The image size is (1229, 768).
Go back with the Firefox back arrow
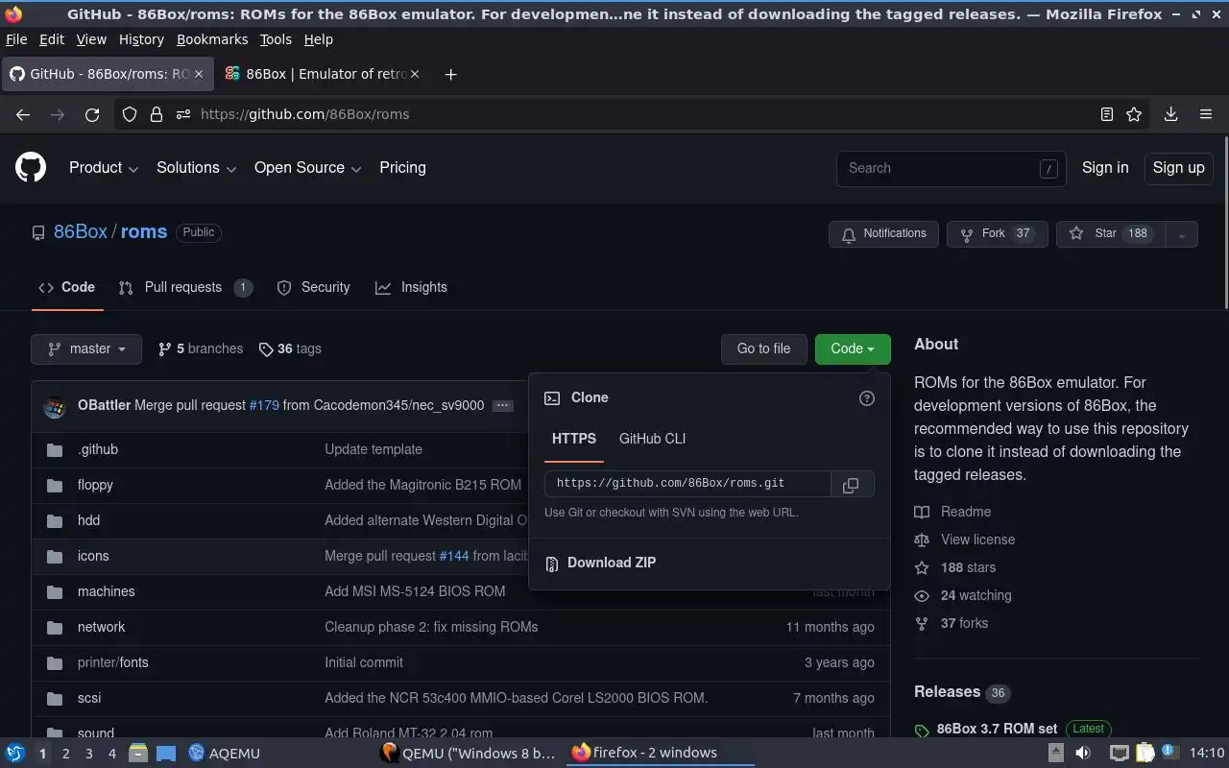(x=23, y=114)
